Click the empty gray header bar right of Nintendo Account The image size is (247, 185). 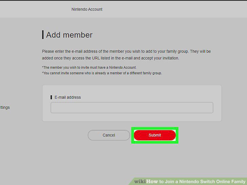coord(173,9)
